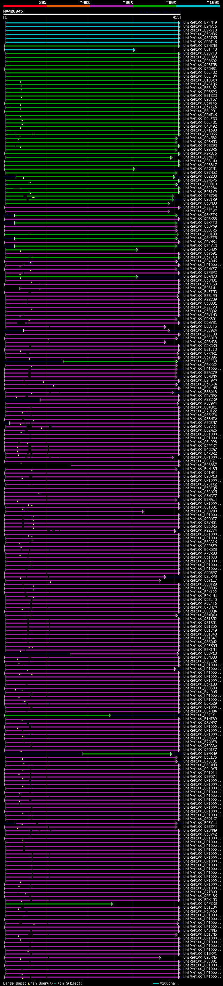Click the UniRef100_Q4PSX8 label
223x986 pixels.
200,903
